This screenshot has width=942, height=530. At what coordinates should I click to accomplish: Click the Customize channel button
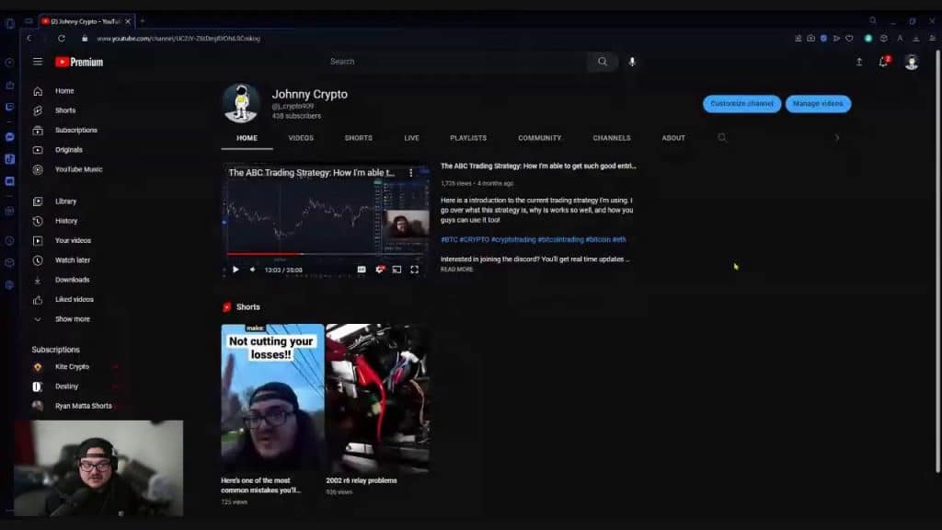tap(741, 104)
